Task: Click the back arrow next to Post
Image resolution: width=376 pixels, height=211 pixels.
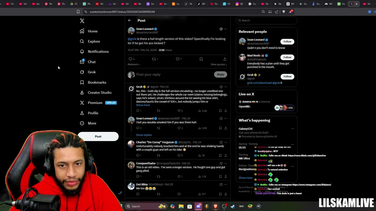Action: [x=129, y=21]
